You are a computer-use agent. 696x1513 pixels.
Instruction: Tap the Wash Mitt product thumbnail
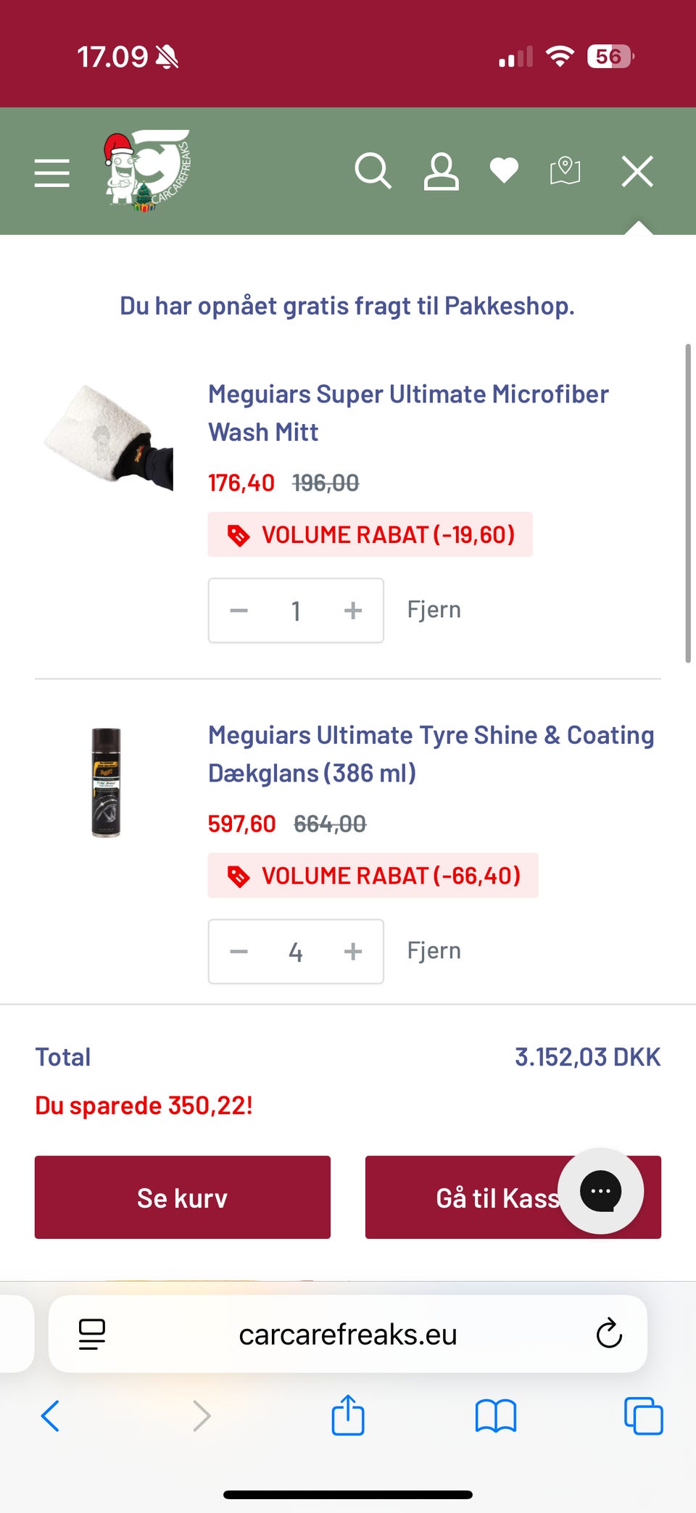pos(109,435)
